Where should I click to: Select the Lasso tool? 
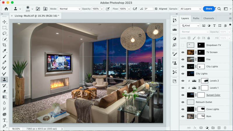(4, 33)
